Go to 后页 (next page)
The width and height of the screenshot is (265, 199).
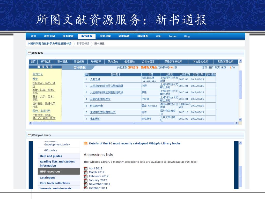coord(217,68)
